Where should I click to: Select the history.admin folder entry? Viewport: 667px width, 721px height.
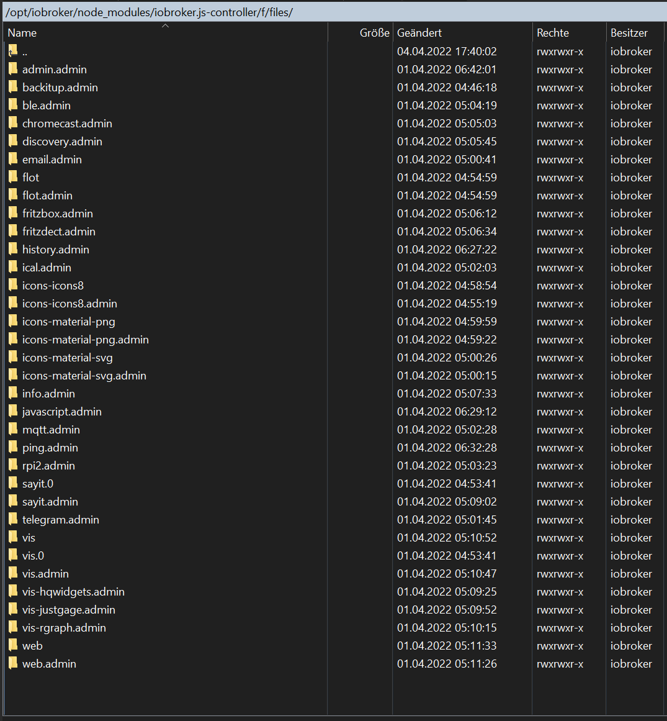[x=56, y=249]
